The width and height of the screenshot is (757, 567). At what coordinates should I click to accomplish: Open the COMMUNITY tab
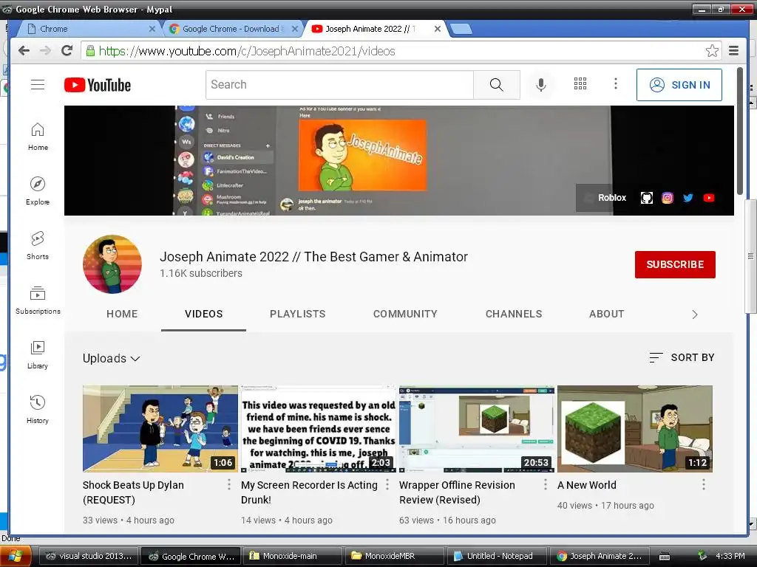405,314
